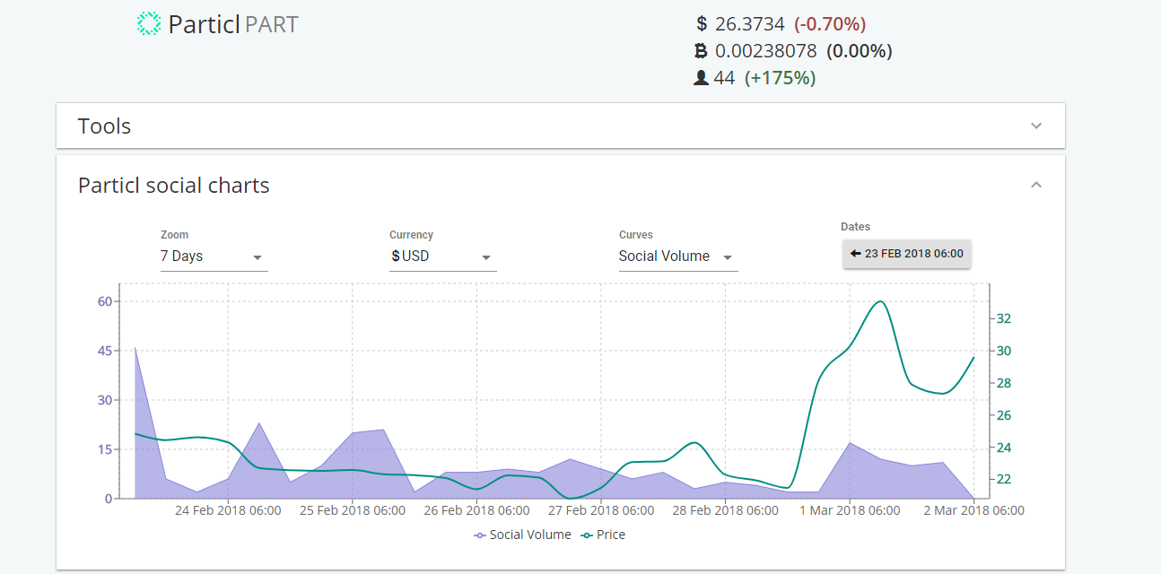Click the Particl logo icon
The height and width of the screenshot is (574, 1161).
click(149, 24)
